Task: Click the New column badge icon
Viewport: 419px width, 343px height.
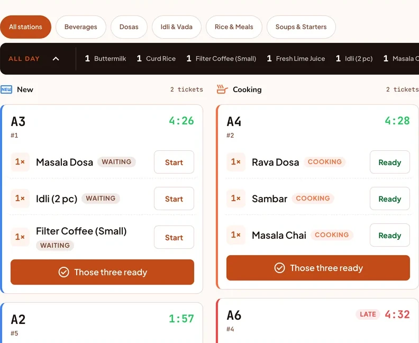Action: [x=6, y=89]
